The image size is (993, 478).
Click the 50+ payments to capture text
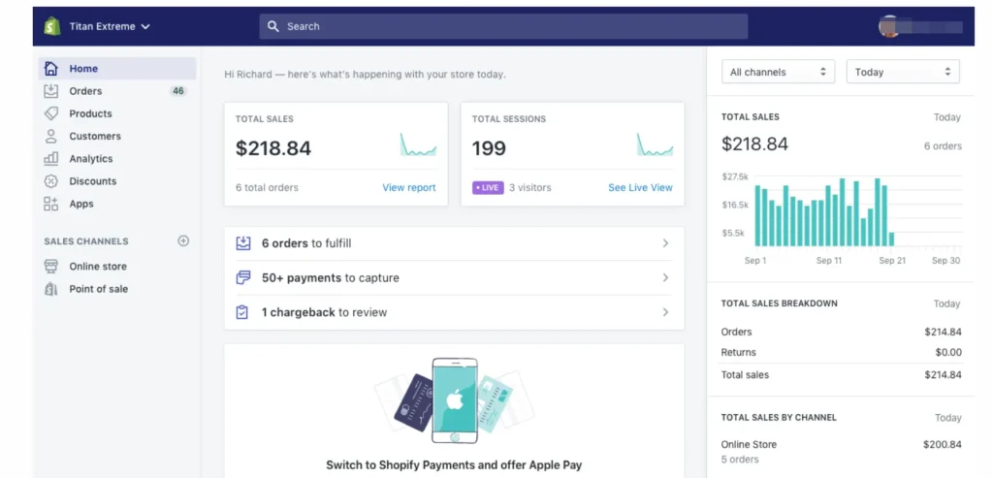tap(331, 277)
